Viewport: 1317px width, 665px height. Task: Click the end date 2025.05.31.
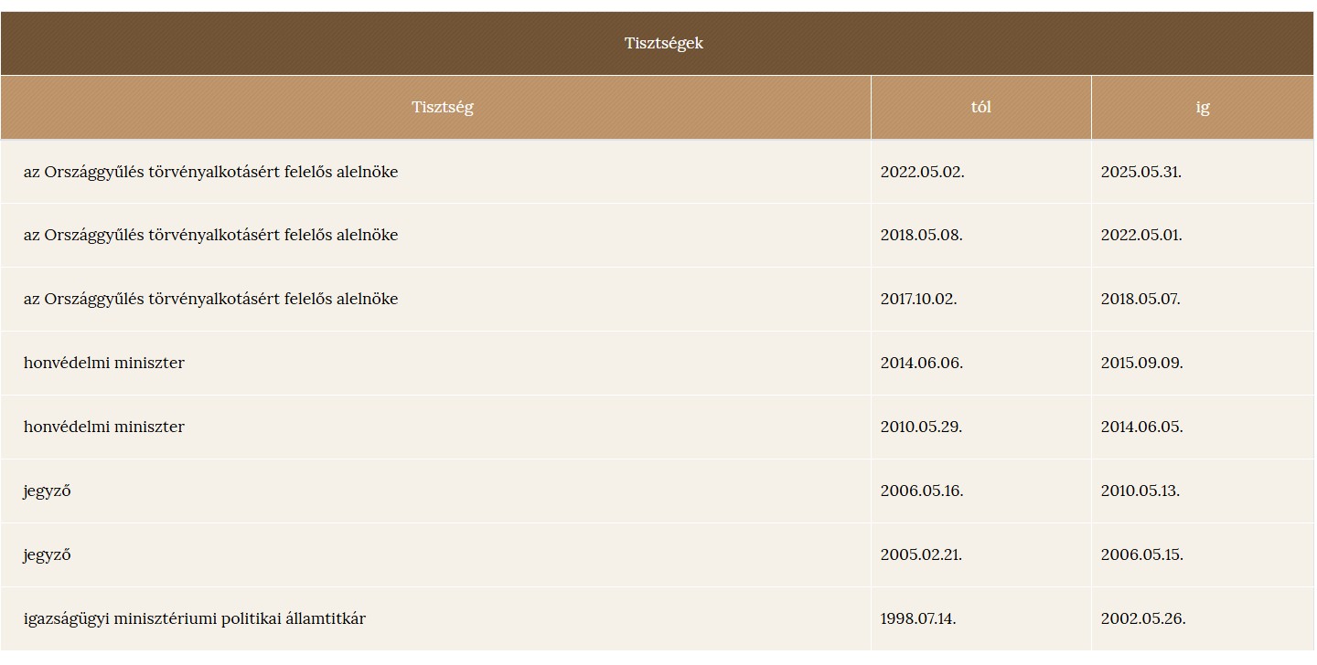click(1140, 172)
